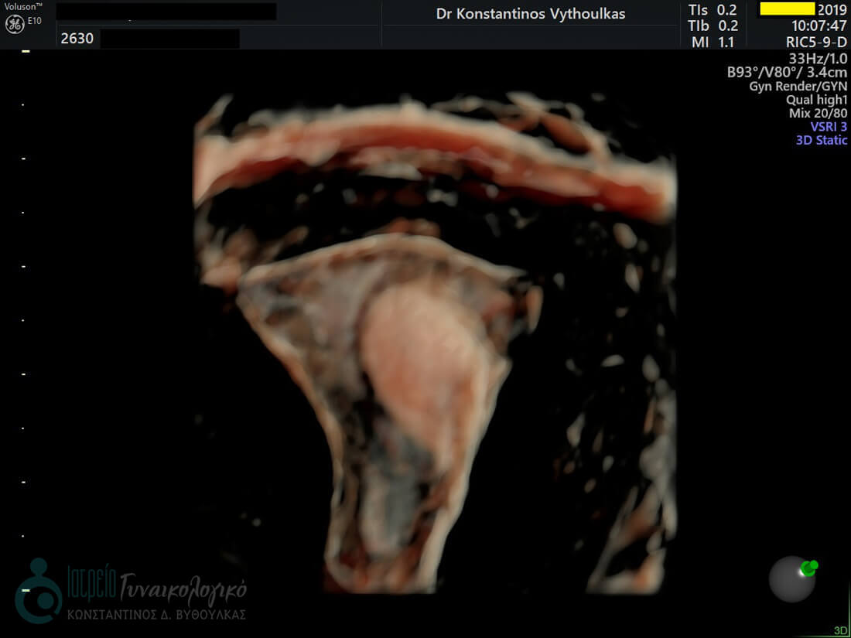Select the VSRI 3 setting label
The image size is (851, 638).
pos(828,127)
